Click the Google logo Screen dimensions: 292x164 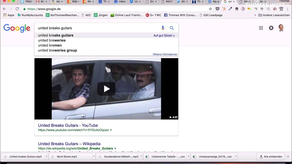(17, 28)
